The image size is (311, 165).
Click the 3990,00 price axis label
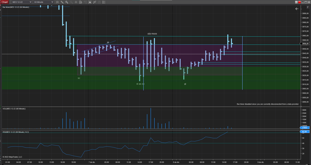pyautogui.click(x=305, y=13)
